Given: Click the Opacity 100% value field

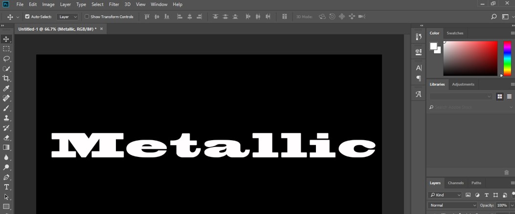Looking at the screenshot, I should (501, 205).
